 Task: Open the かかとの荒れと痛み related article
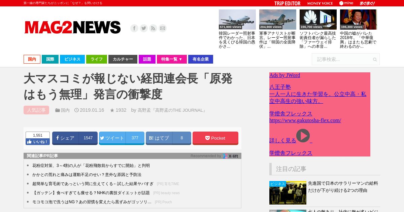(x=87, y=175)
